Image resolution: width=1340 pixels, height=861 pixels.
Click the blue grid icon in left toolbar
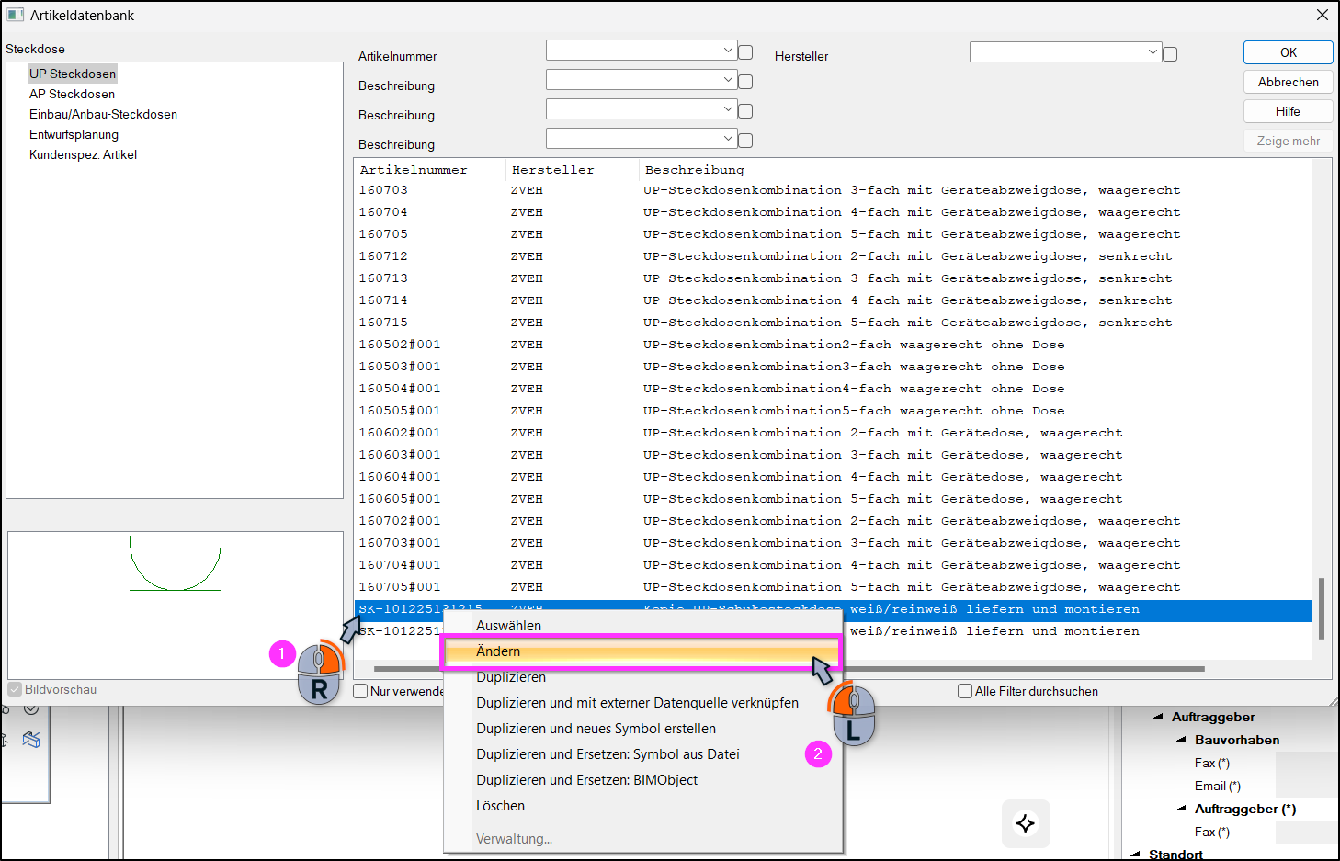click(31, 739)
